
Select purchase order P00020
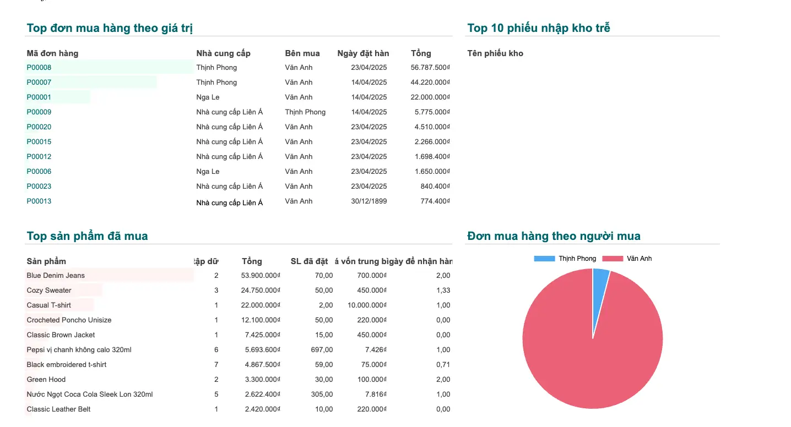point(39,127)
